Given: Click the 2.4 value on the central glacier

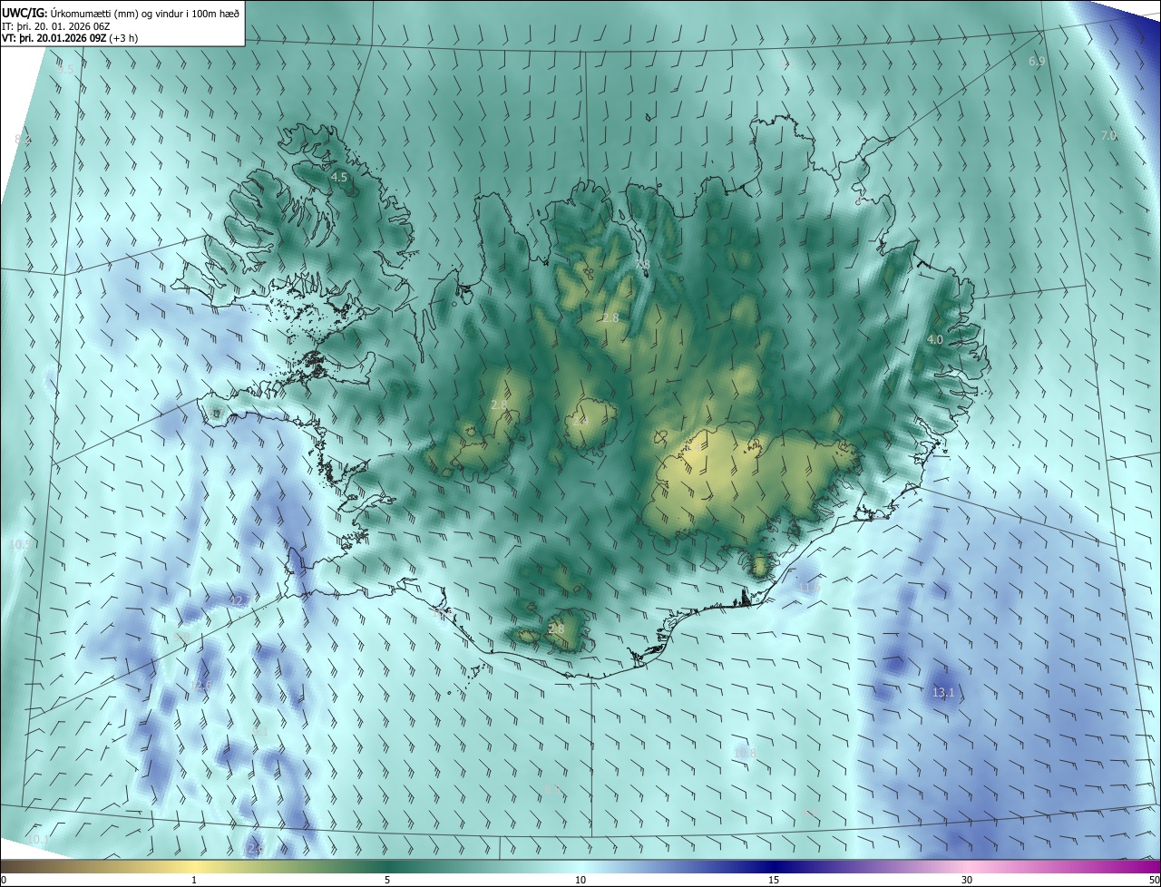Looking at the screenshot, I should [580, 421].
